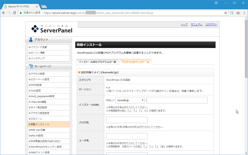Switch to インストール済みプログラムの一覧 tab

pos(97,62)
